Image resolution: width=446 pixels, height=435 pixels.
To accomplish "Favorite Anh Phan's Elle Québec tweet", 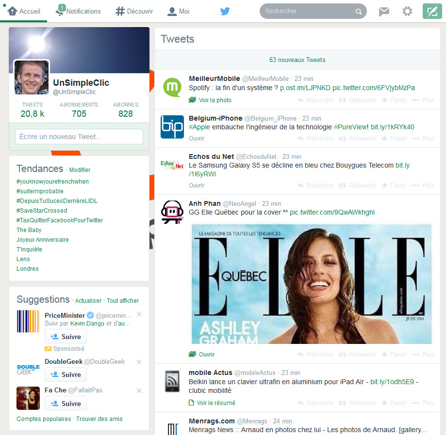I will coord(394,355).
